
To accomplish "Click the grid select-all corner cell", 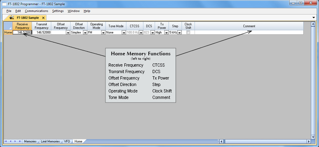I will pos(8,26).
